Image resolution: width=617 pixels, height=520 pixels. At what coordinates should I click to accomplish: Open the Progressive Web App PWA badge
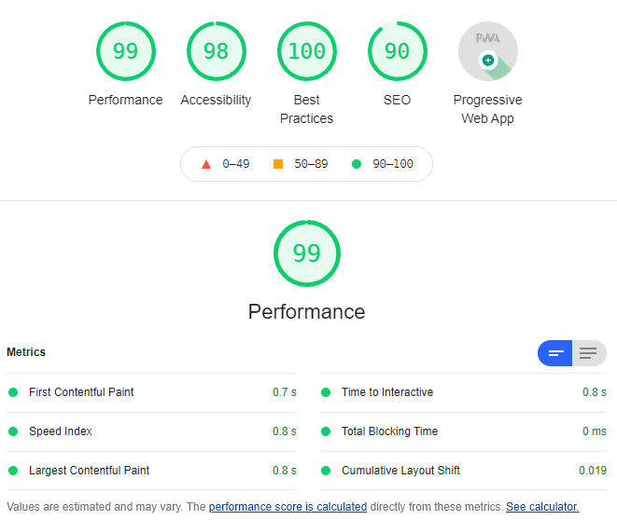pyautogui.click(x=488, y=51)
